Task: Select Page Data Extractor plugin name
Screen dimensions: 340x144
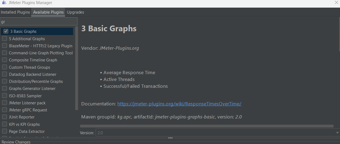Action: [x=27, y=132]
